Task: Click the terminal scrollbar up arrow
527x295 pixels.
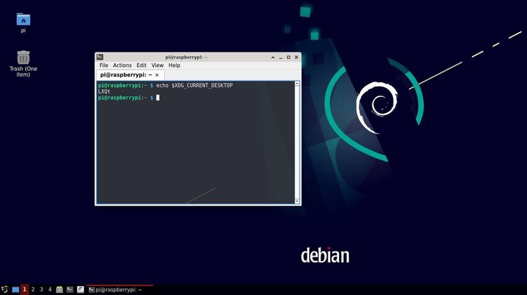Action: tap(297, 83)
